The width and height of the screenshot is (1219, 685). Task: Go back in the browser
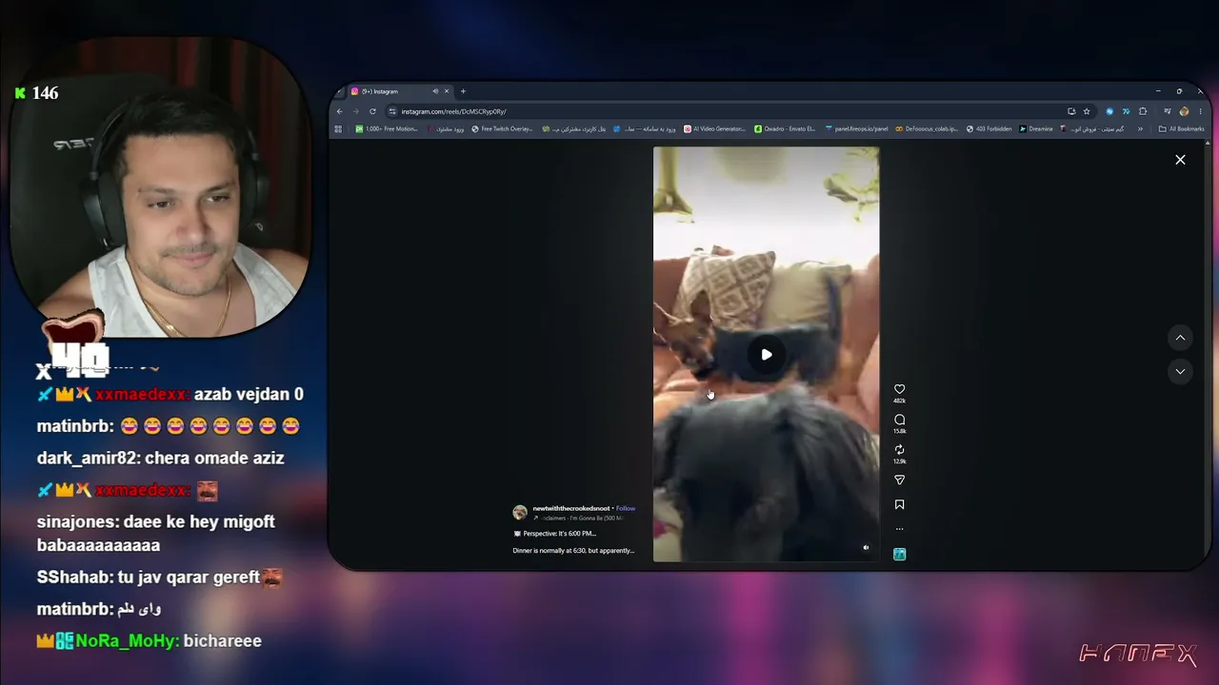point(340,111)
